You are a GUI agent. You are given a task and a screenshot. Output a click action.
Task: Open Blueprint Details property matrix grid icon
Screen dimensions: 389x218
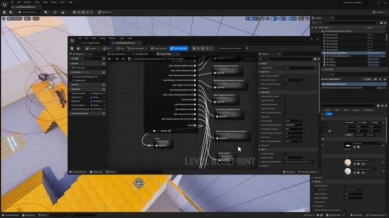point(315,59)
